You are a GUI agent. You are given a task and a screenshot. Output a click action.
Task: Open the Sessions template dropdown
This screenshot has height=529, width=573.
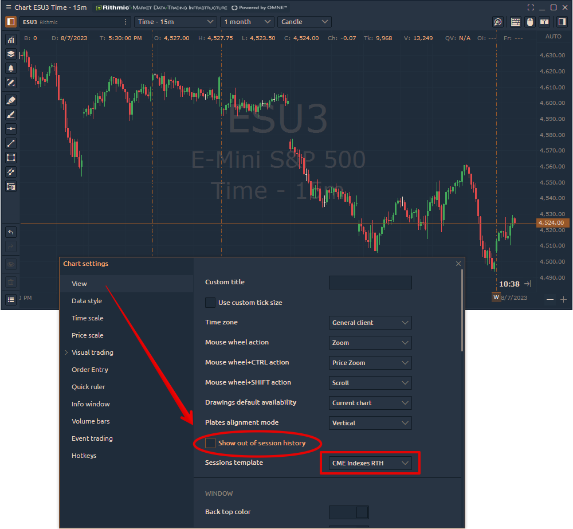pyautogui.click(x=370, y=463)
